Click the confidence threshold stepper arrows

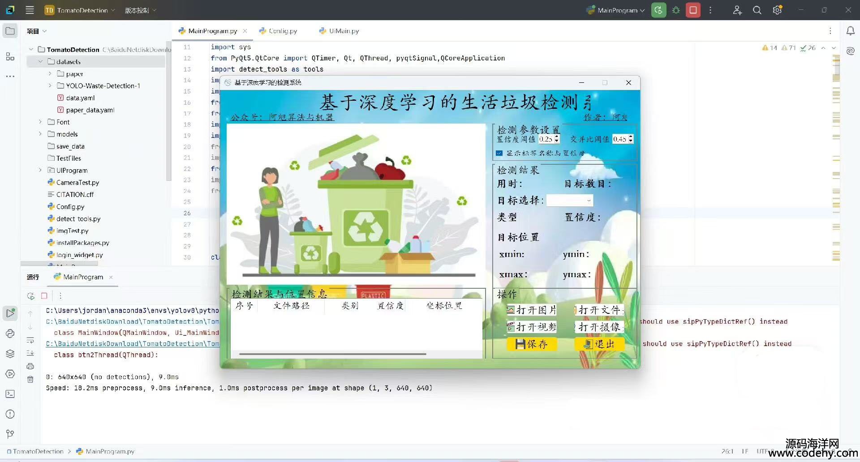[x=557, y=139]
